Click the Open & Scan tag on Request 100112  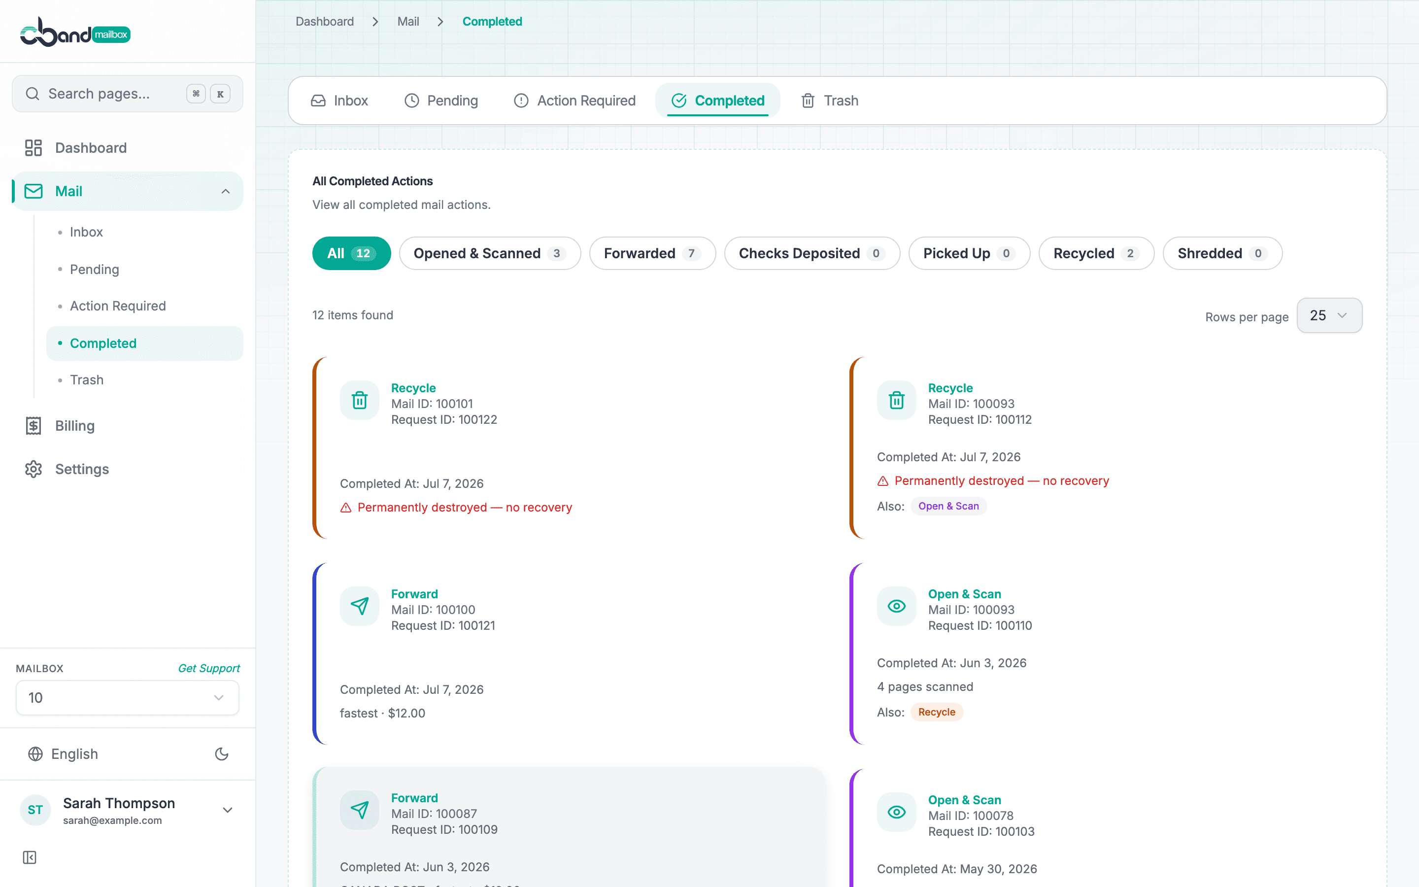(x=948, y=506)
